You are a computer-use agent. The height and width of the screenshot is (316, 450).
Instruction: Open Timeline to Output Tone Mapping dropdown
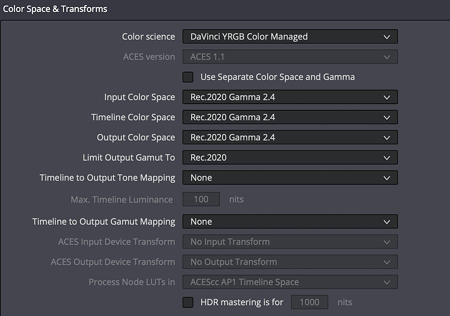290,177
